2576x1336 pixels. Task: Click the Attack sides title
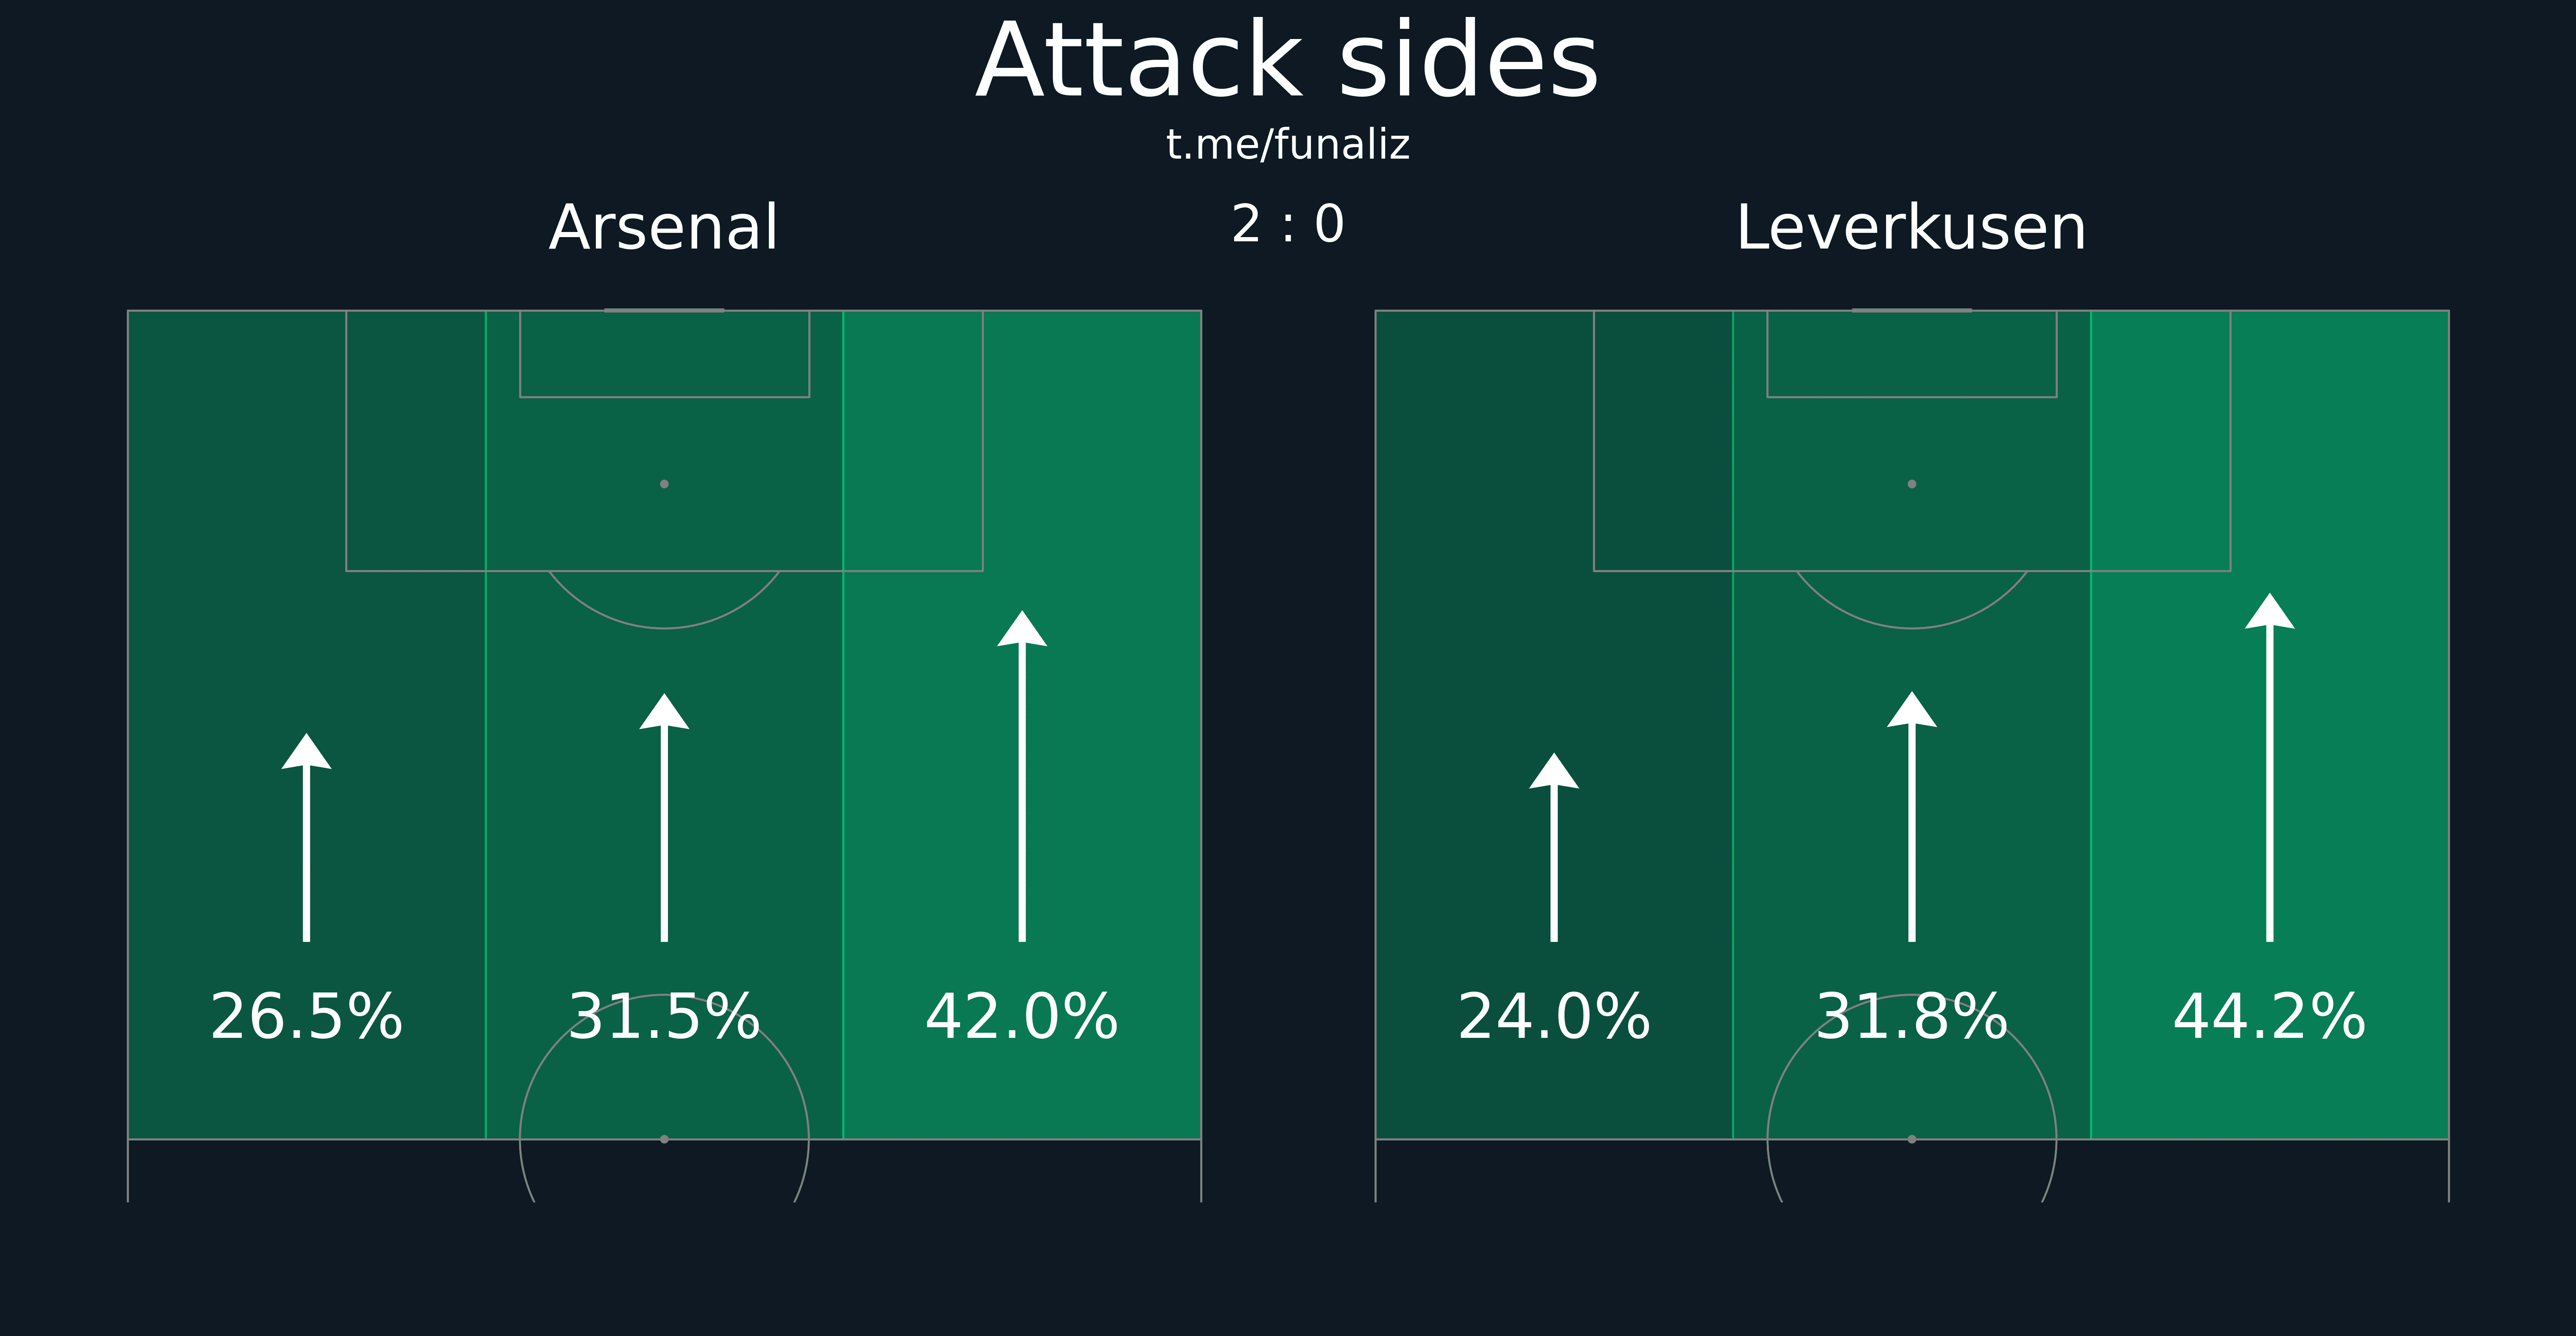point(1288,62)
